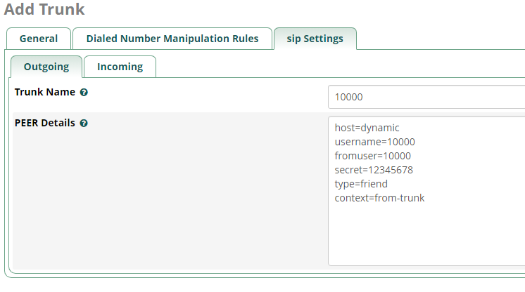
Task: Place cursor on the context=from-trunk line
Action: (x=379, y=198)
